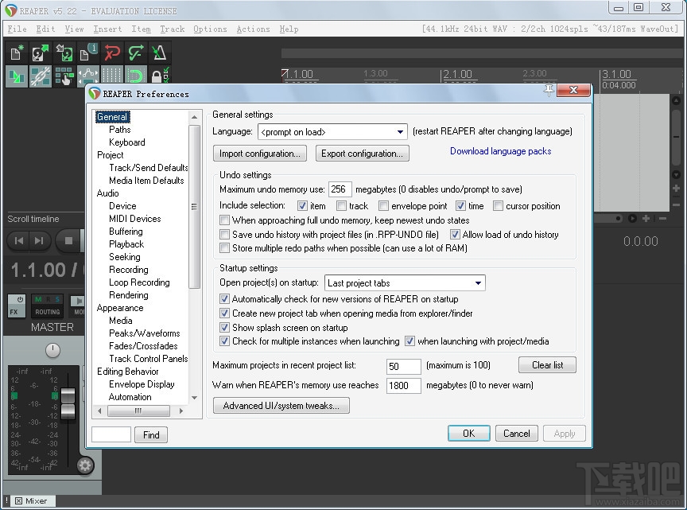Click the preferences search input field
Viewport: 687px width, 510px height.
coord(111,434)
